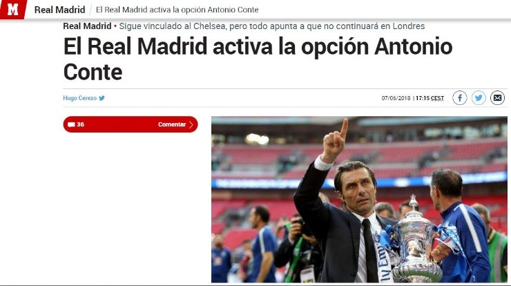Click the comment bubble icon

coord(71,124)
